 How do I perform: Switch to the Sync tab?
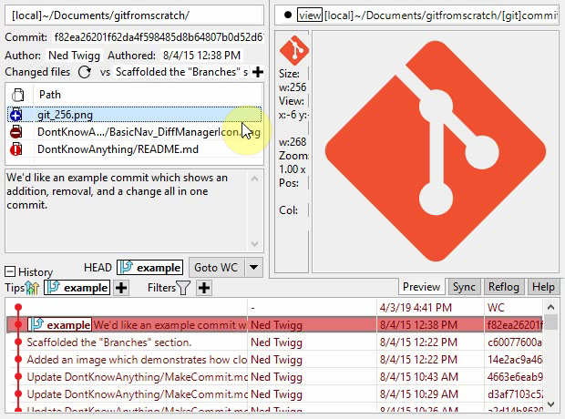(464, 287)
